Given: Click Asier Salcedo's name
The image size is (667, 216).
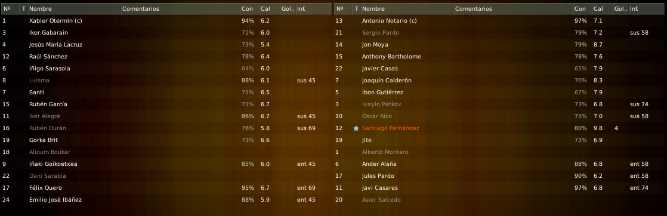Looking at the screenshot, I should coord(381,199).
